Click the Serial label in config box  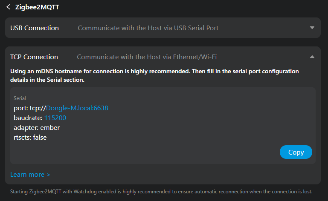tap(20, 98)
